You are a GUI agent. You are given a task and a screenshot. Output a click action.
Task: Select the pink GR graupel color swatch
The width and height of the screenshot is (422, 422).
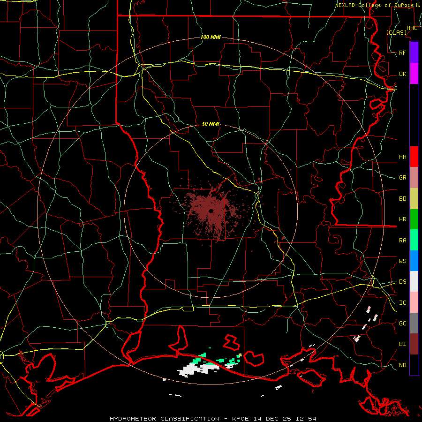tap(414, 178)
